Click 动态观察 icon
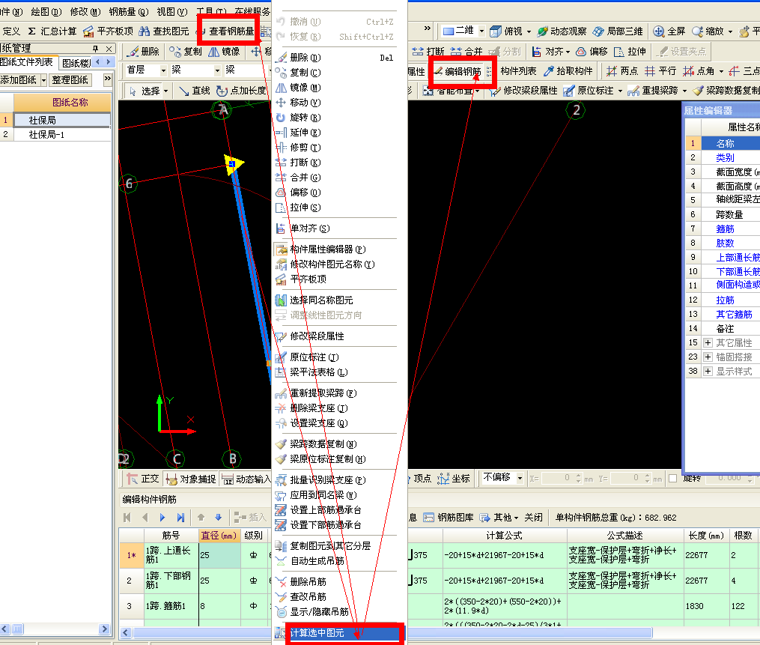 click(x=542, y=31)
